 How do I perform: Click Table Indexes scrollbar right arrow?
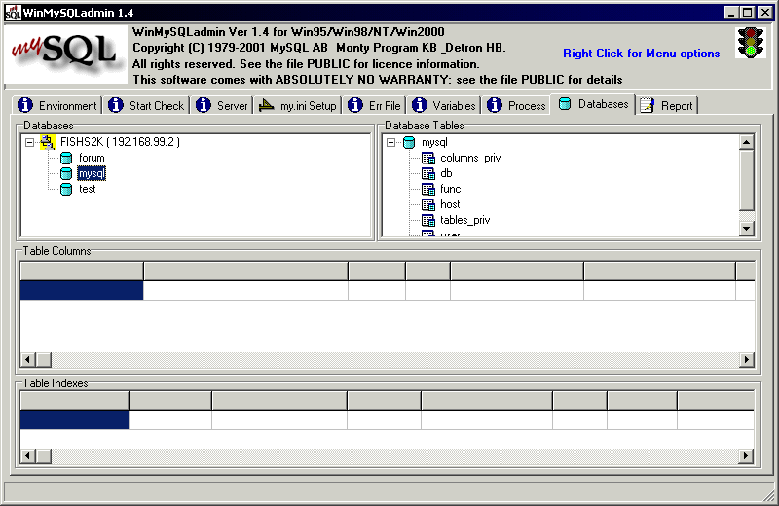pos(745,455)
